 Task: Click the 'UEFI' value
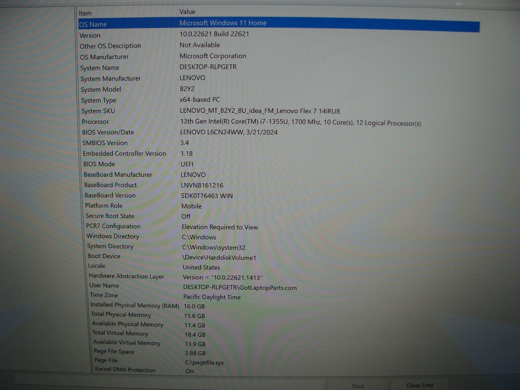187,164
